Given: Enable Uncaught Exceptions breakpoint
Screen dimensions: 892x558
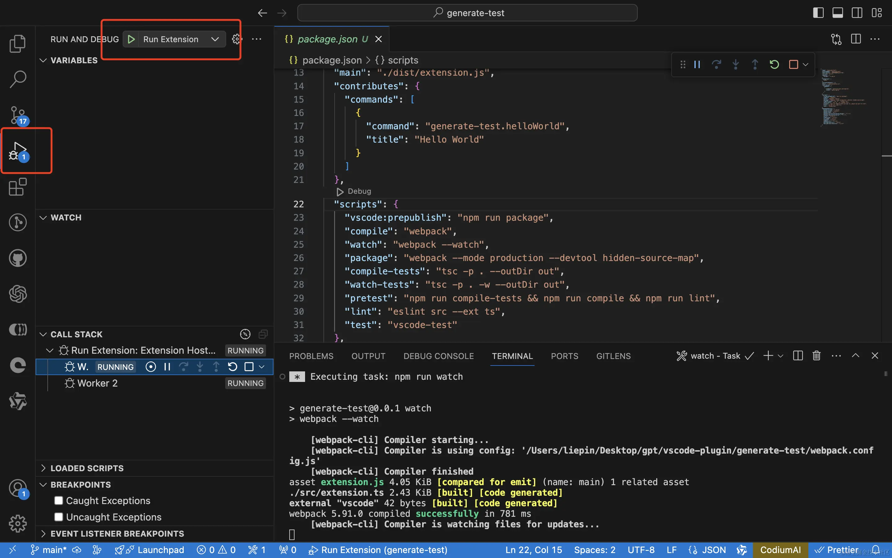Looking at the screenshot, I should 59,517.
